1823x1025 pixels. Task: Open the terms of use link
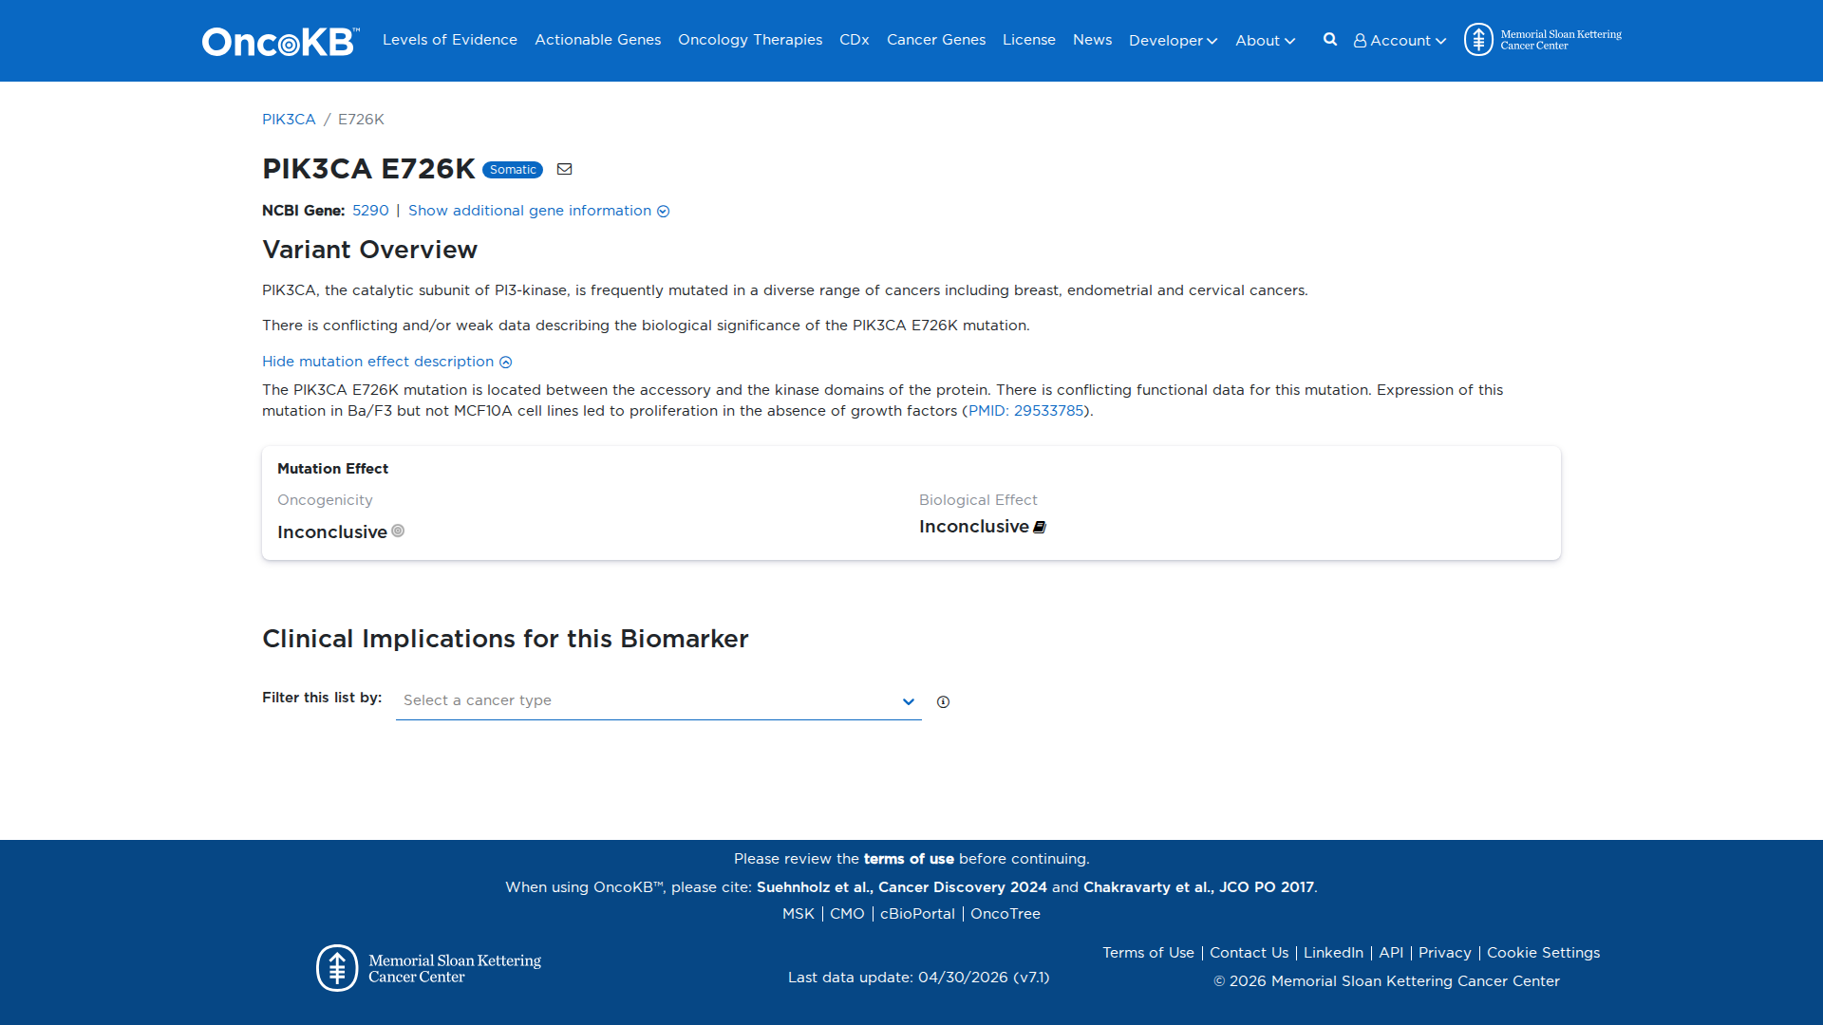[x=909, y=859]
